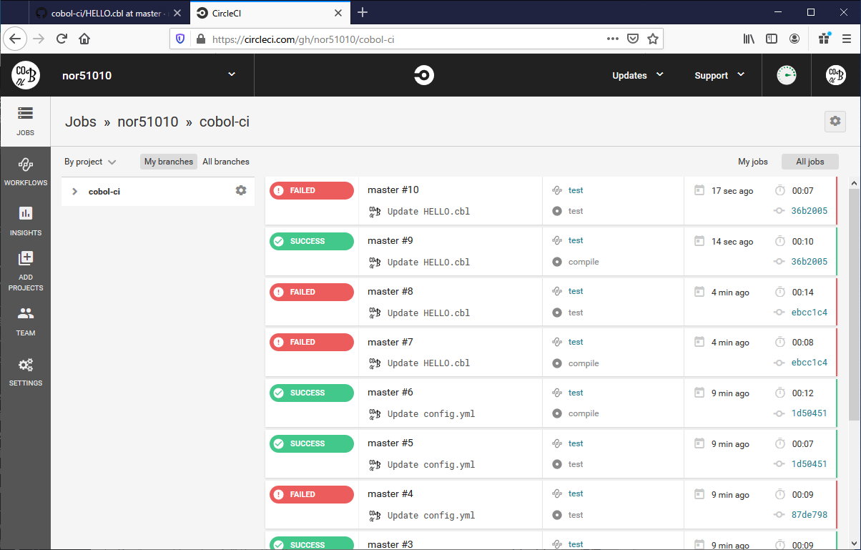Click the tracking protection shield icon
The width and height of the screenshot is (861, 550).
(180, 39)
